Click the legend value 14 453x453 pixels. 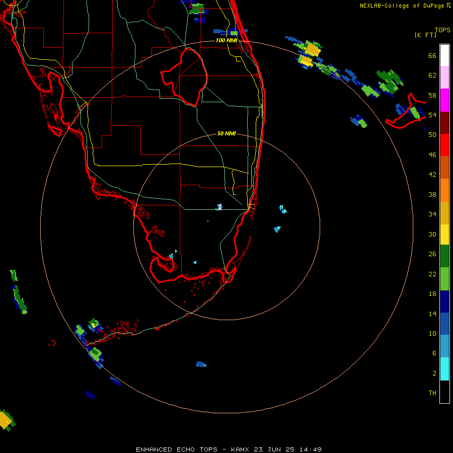[432, 314]
